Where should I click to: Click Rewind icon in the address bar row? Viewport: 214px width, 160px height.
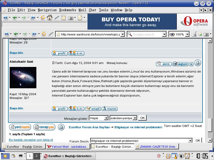(x=6, y=34)
